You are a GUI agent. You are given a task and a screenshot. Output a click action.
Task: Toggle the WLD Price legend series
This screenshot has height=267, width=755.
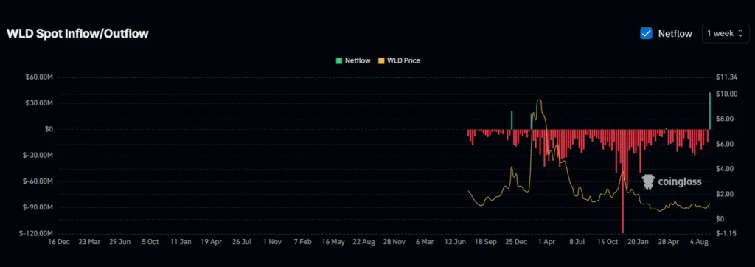tap(399, 60)
